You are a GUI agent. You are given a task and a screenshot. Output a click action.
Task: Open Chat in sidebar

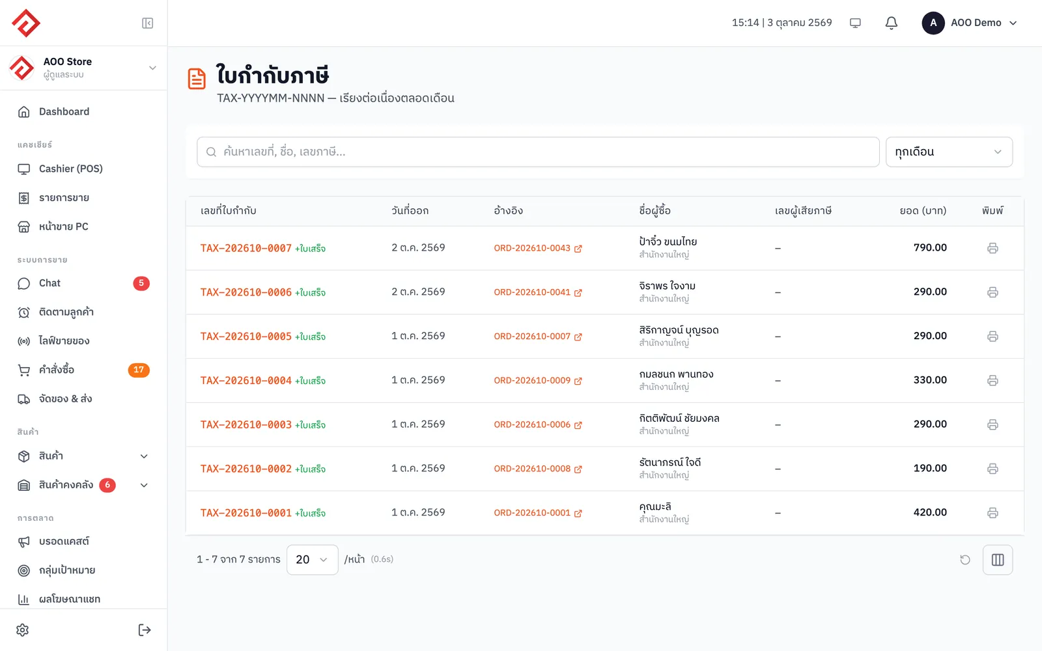[83, 283]
